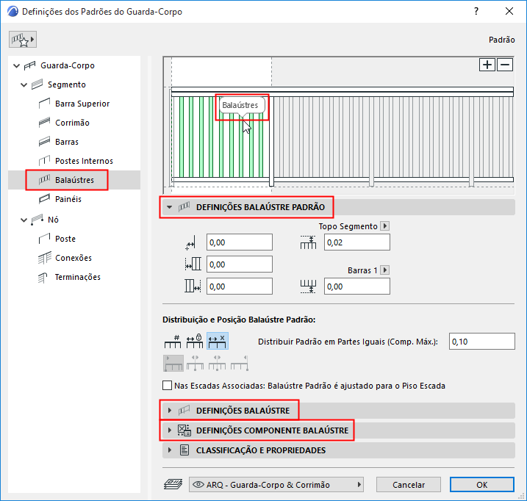Zoom out the railing preview with minus
The width and height of the screenshot is (527, 501).
505,65
